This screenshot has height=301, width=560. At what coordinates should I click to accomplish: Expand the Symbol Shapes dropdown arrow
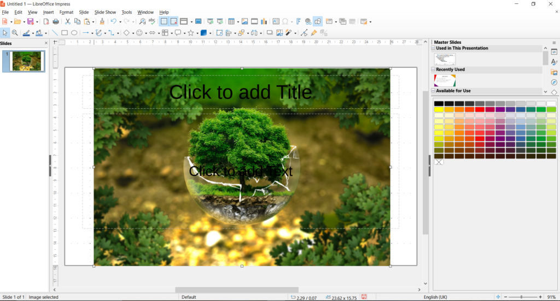[145, 33]
